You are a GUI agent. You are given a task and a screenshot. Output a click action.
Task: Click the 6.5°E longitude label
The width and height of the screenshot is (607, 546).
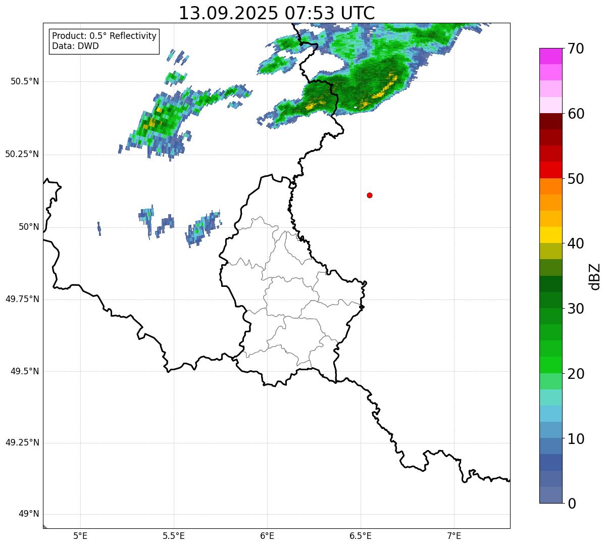point(361,536)
